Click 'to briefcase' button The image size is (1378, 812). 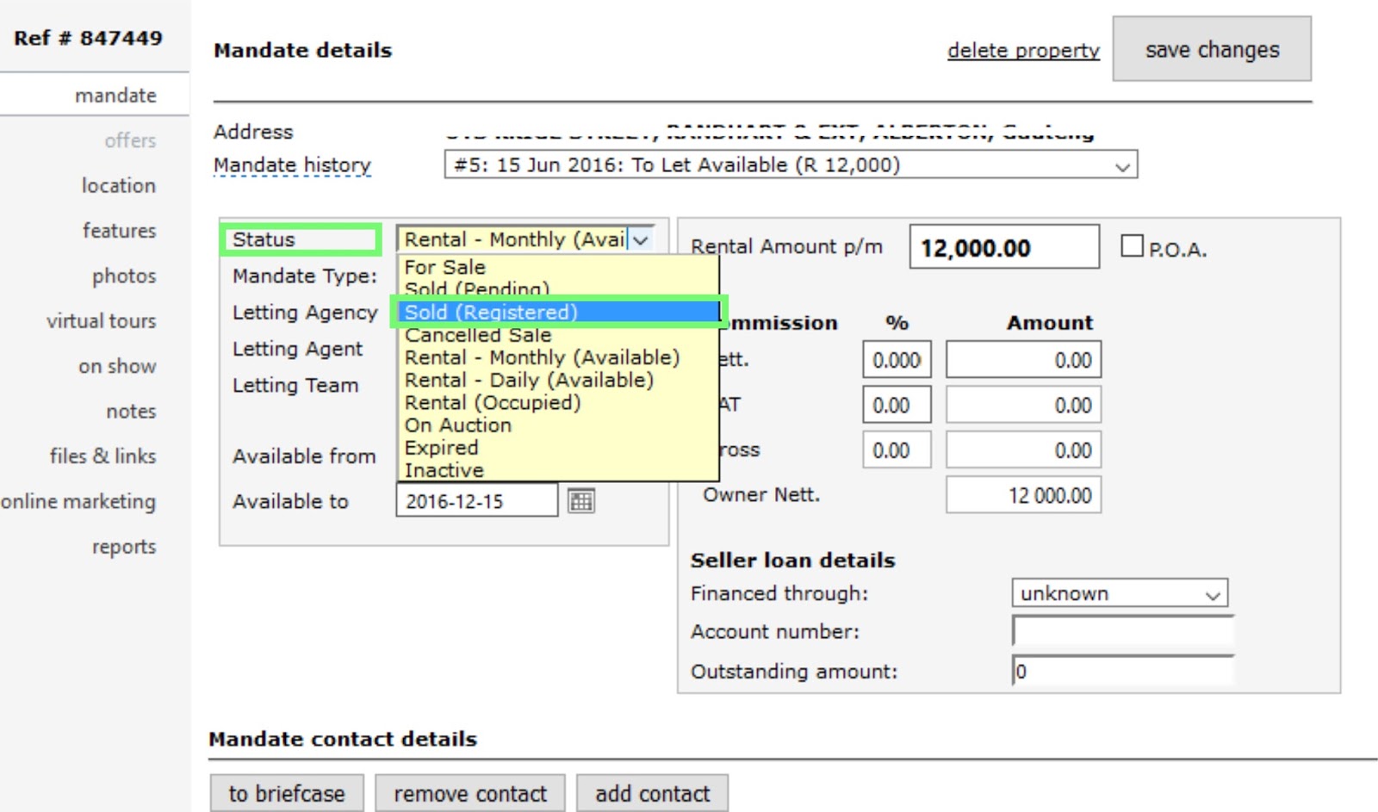coord(287,793)
